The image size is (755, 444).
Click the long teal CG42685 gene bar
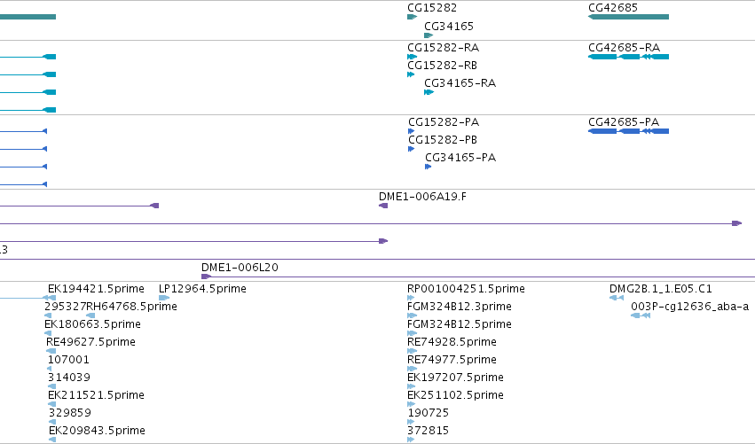pos(628,17)
